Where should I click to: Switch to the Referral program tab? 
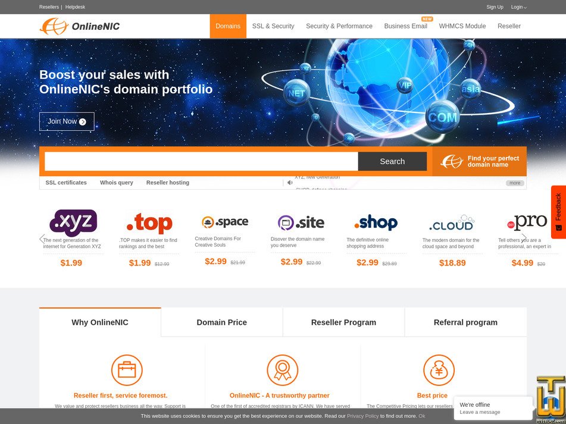465,322
